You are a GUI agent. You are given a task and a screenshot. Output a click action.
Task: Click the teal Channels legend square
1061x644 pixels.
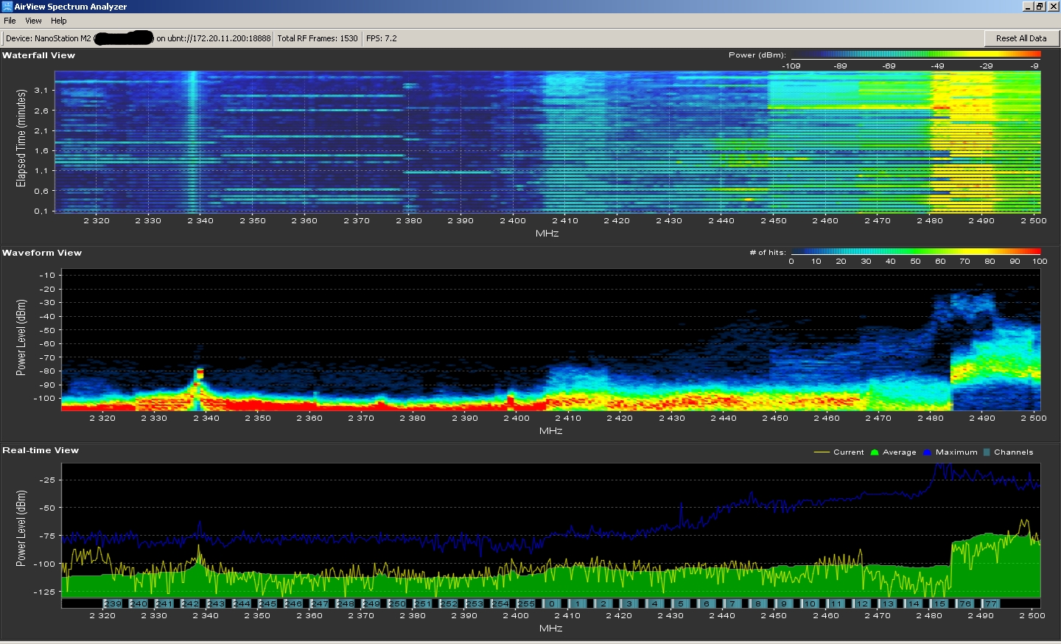[987, 452]
